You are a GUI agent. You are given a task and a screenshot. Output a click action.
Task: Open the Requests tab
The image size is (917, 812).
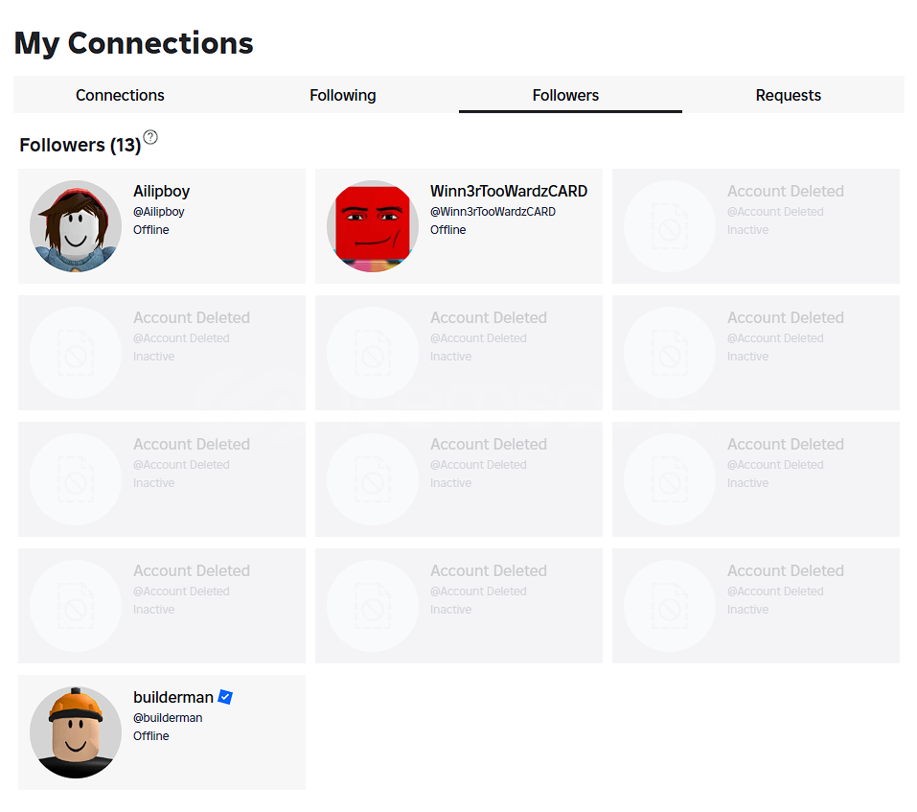point(789,95)
